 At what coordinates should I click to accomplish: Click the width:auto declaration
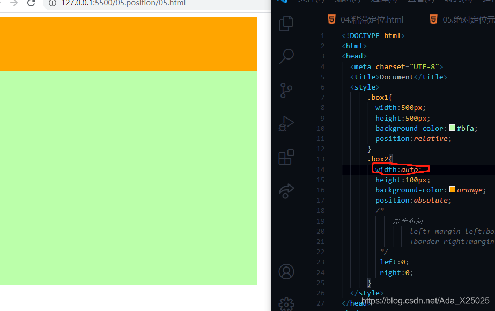pos(398,170)
